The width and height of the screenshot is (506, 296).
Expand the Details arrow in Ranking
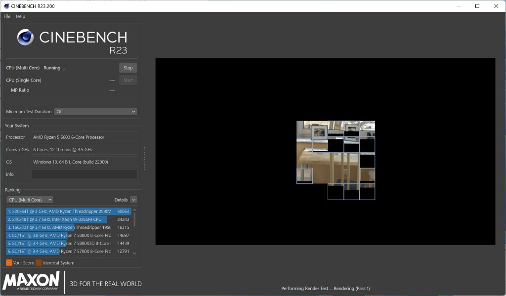134,200
